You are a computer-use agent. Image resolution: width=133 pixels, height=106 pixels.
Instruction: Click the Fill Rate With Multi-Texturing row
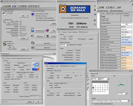point(111,55)
